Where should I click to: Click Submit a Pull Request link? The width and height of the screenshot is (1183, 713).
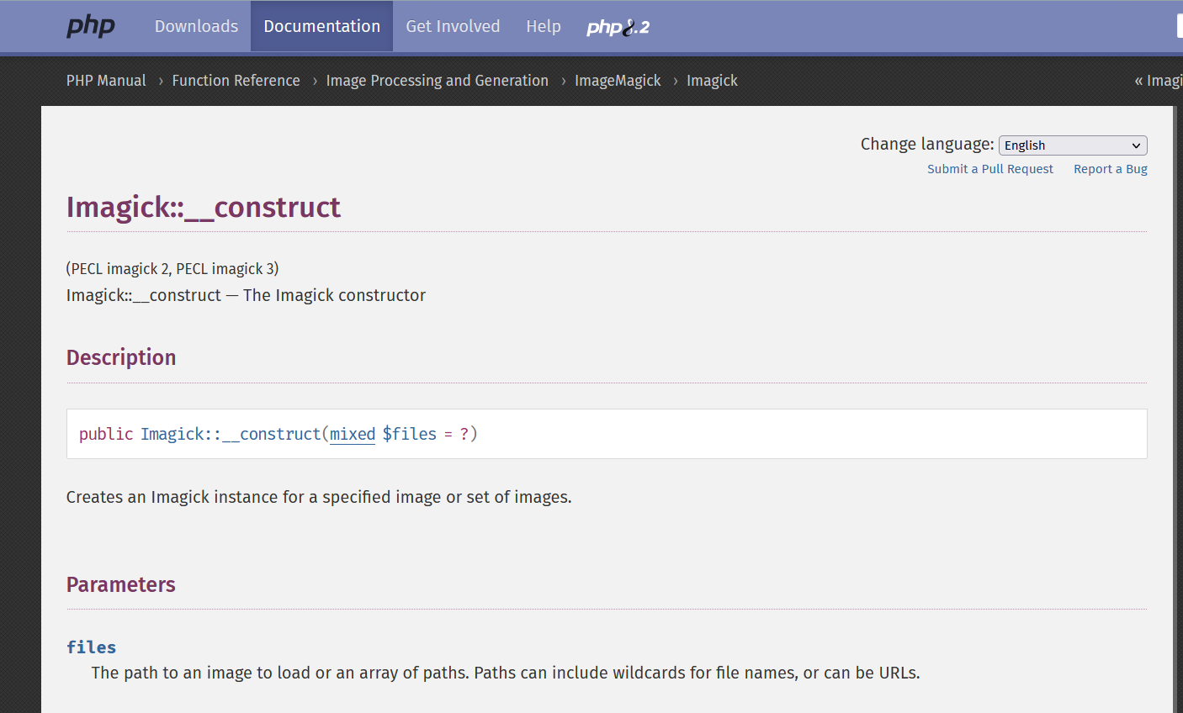coord(990,169)
